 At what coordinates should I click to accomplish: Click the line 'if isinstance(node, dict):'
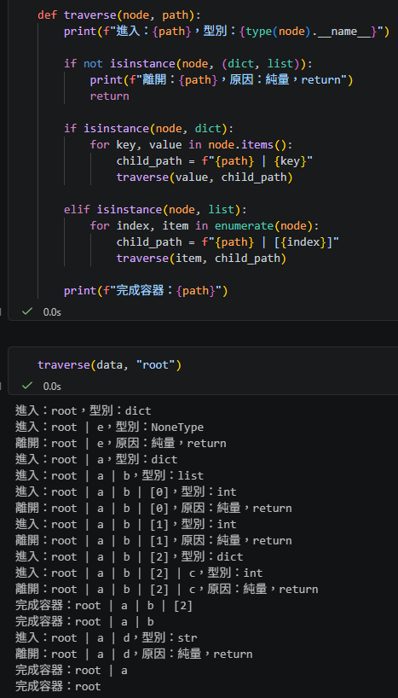point(149,129)
